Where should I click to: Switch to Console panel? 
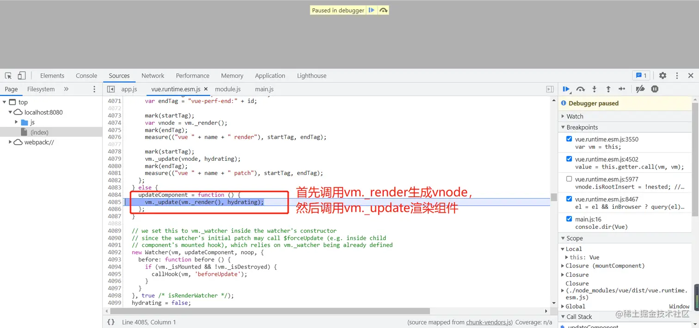(86, 76)
